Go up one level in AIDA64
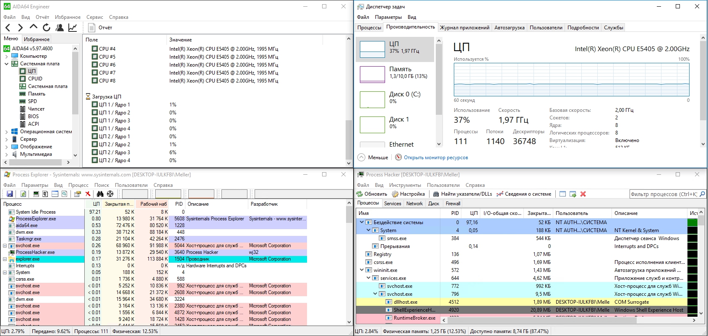The width and height of the screenshot is (708, 336). (34, 27)
